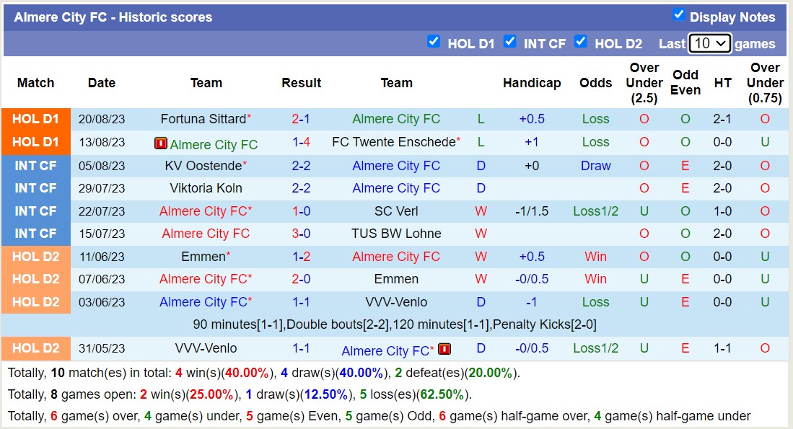
Task: Click red card icon beside Almere City FC on 13/08/23
Action: click(x=160, y=143)
